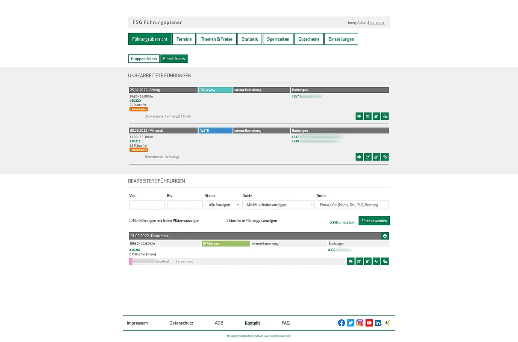This screenshot has height=342, width=518.
Task: Click the 'Filter anwenden' button
Action: 374,221
